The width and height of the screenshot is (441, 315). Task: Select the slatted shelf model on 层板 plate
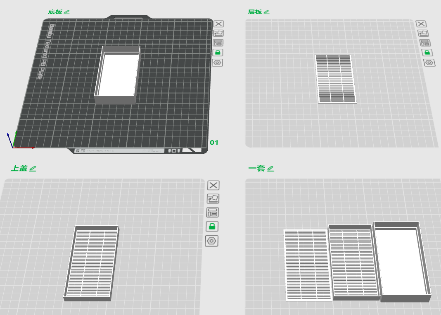336,79
